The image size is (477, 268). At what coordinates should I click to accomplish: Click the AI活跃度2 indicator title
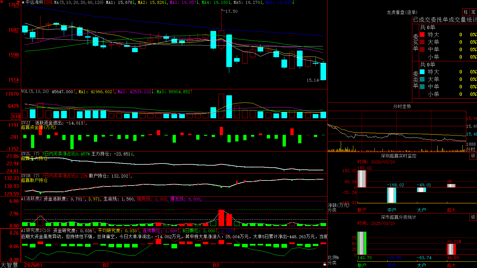(32, 199)
